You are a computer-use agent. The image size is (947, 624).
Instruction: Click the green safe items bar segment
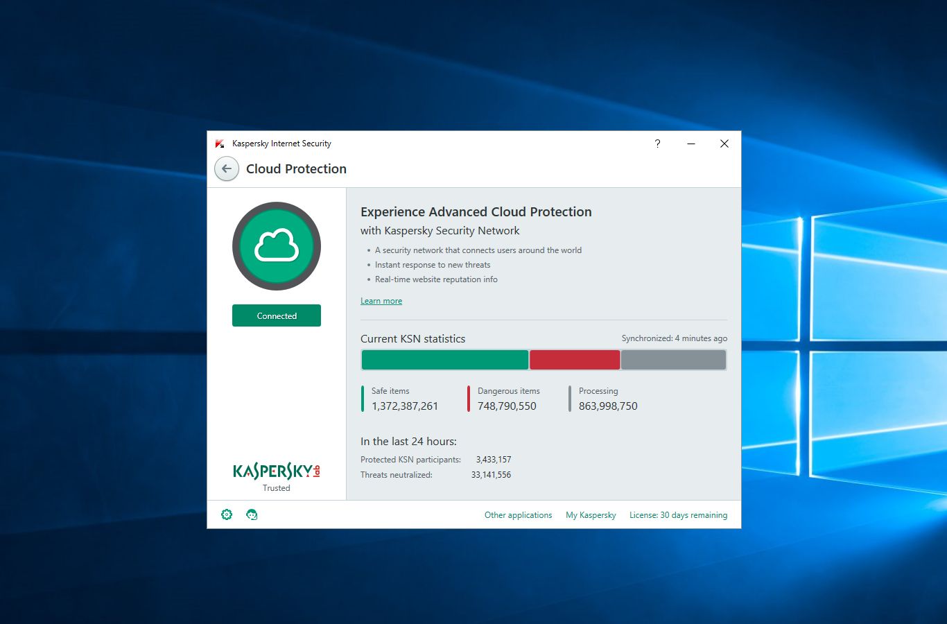(x=445, y=360)
